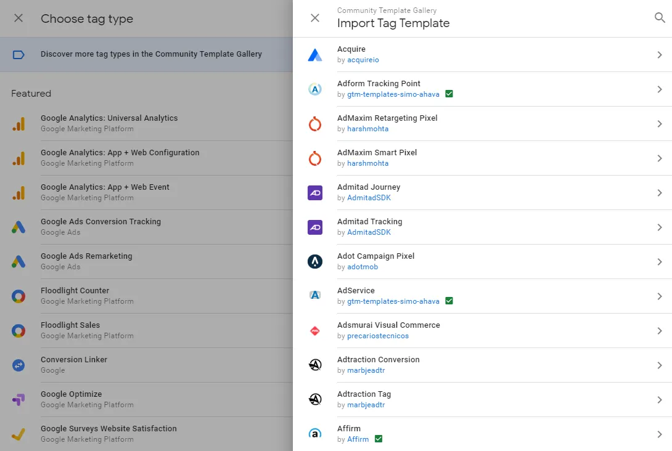
Task: Click the Adot Campaign Pixel logo
Action: pyautogui.click(x=315, y=262)
